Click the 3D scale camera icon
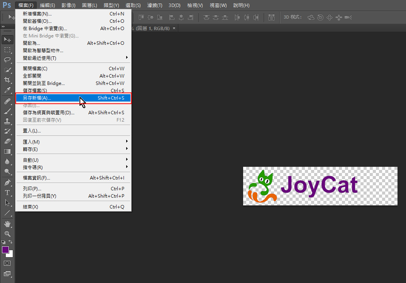Screen dimensions: 406x283 pyautogui.click(x=348, y=17)
